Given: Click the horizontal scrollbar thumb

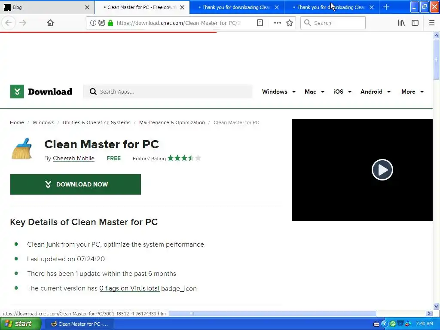Looking at the screenshot, I should (272, 313).
